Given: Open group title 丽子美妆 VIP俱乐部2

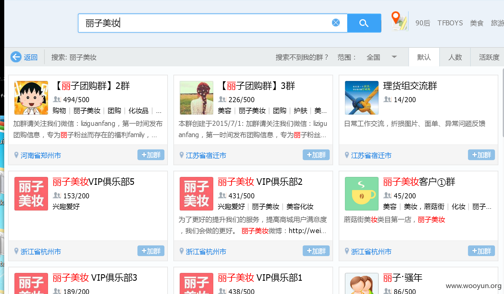Looking at the screenshot, I should point(260,182).
